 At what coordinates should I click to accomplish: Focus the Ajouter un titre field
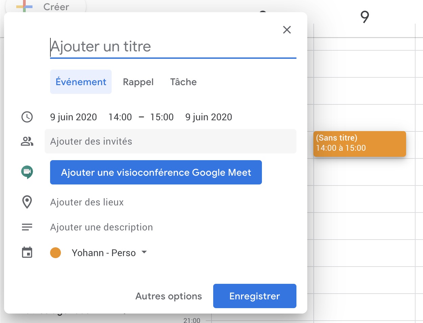[173, 47]
